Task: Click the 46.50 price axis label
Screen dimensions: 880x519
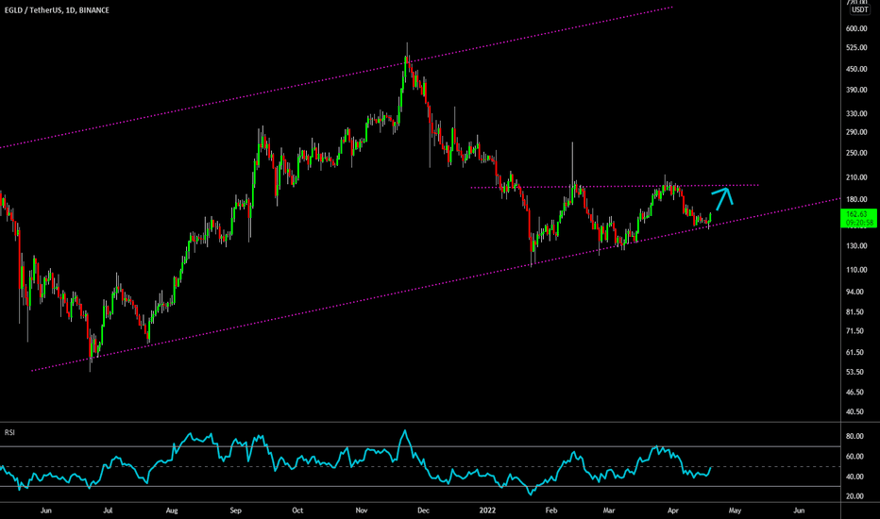Action: 855,393
